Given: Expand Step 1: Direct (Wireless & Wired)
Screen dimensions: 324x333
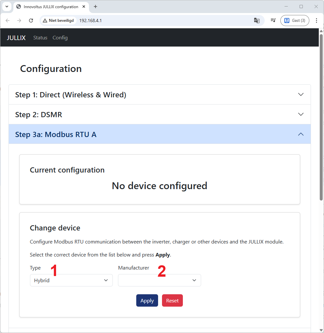Looking at the screenshot, I should [159, 95].
